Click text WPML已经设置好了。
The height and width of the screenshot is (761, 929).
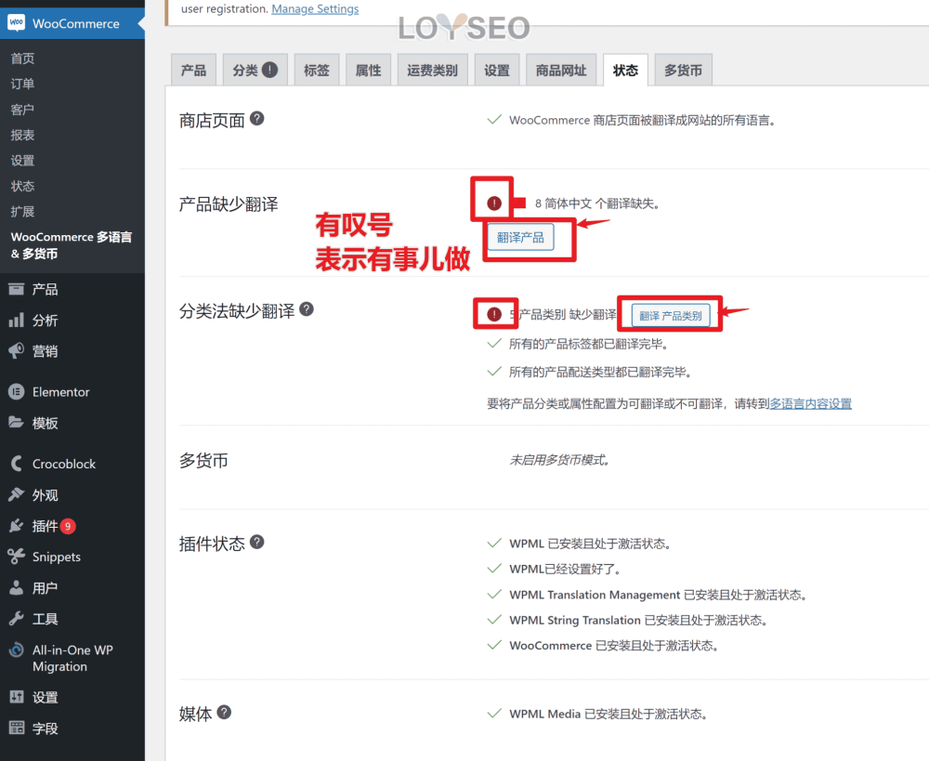[565, 569]
